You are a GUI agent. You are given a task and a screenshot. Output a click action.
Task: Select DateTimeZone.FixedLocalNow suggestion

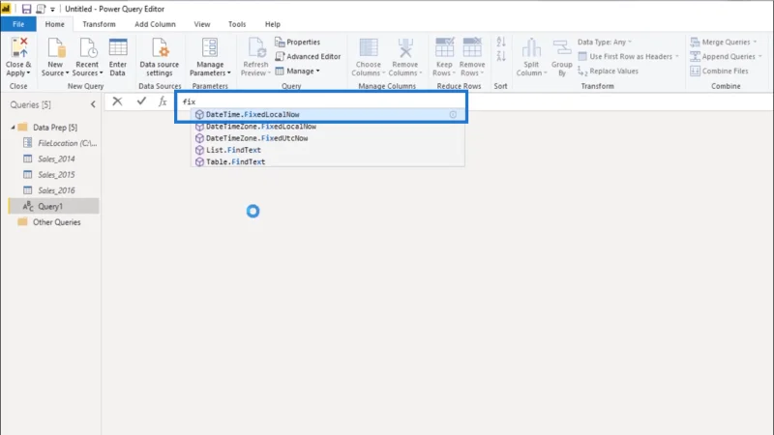tap(327, 127)
